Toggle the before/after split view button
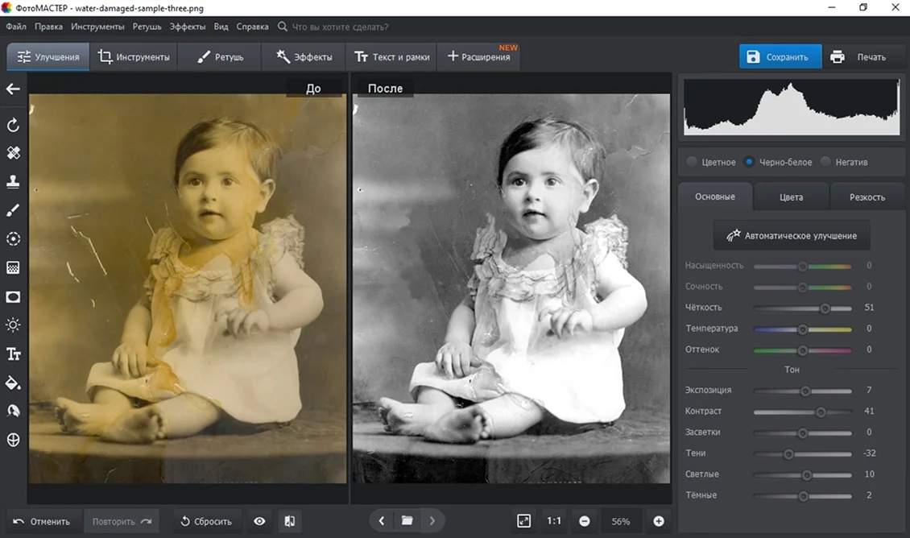This screenshot has width=910, height=538. coord(289,521)
